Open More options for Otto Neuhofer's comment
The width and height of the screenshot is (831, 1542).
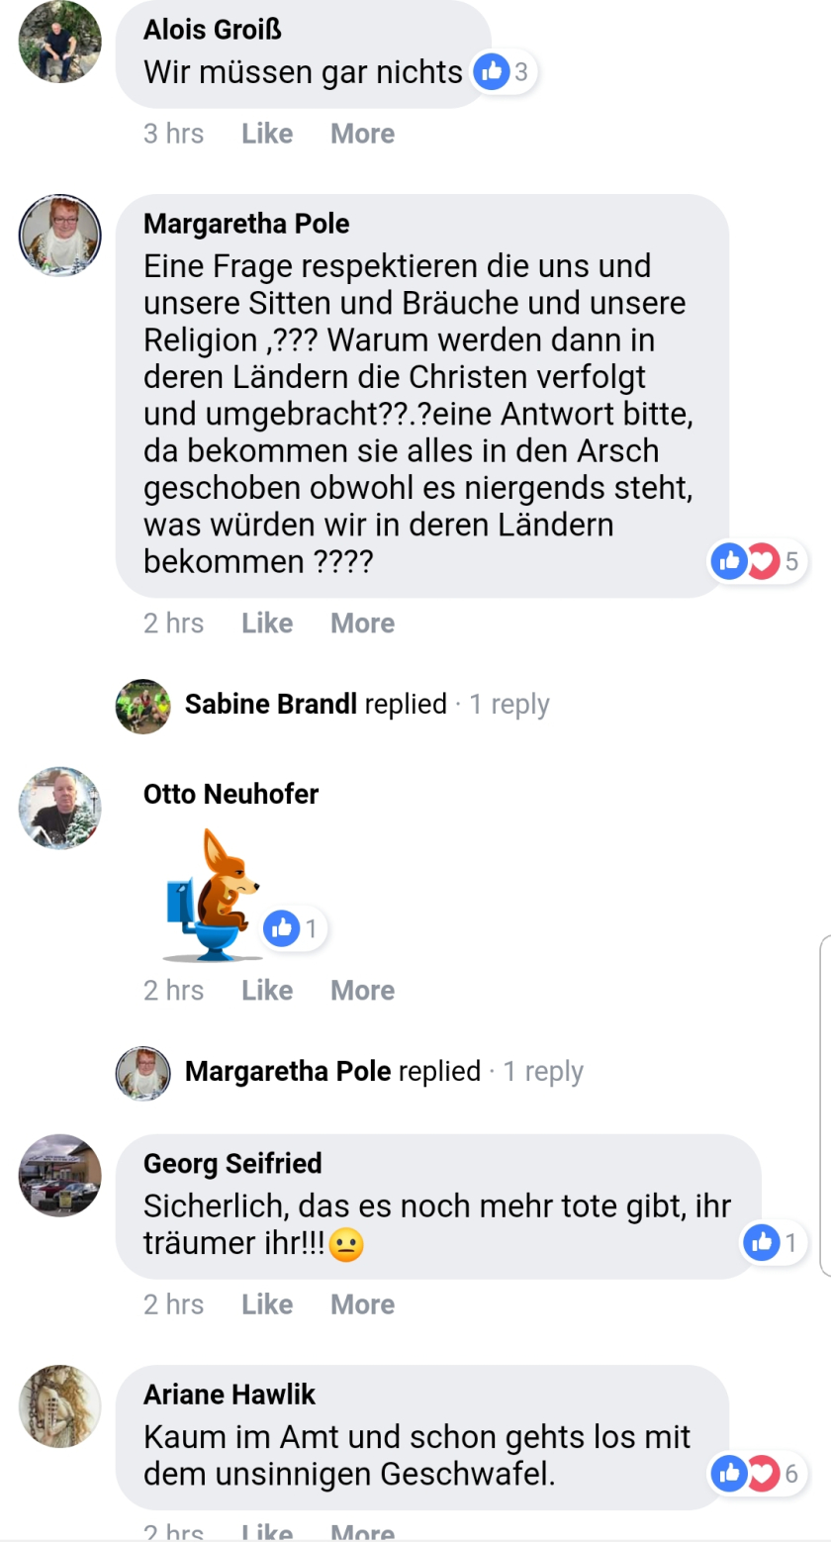362,991
